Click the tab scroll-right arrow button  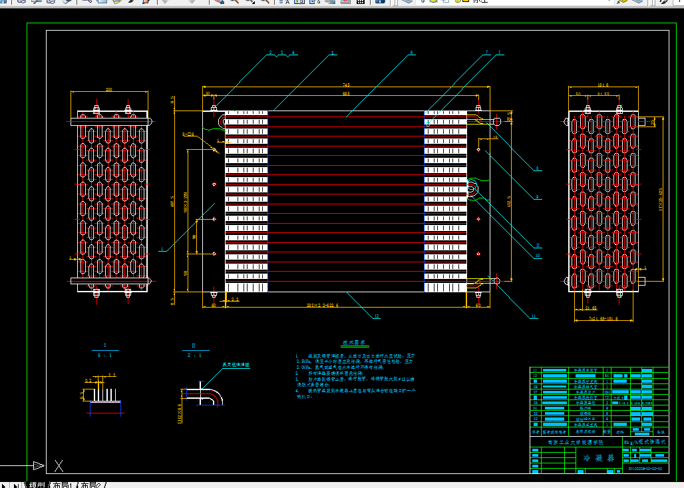pos(5,485)
